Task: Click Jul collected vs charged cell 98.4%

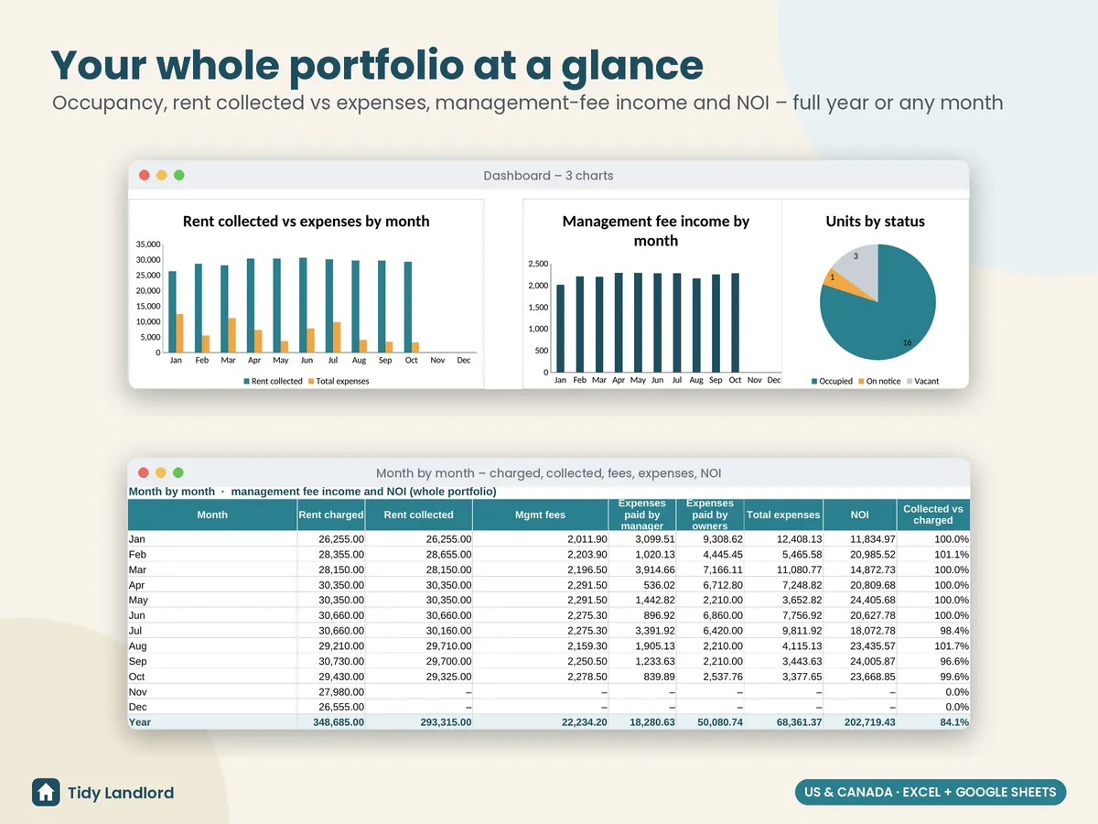Action: pos(933,631)
